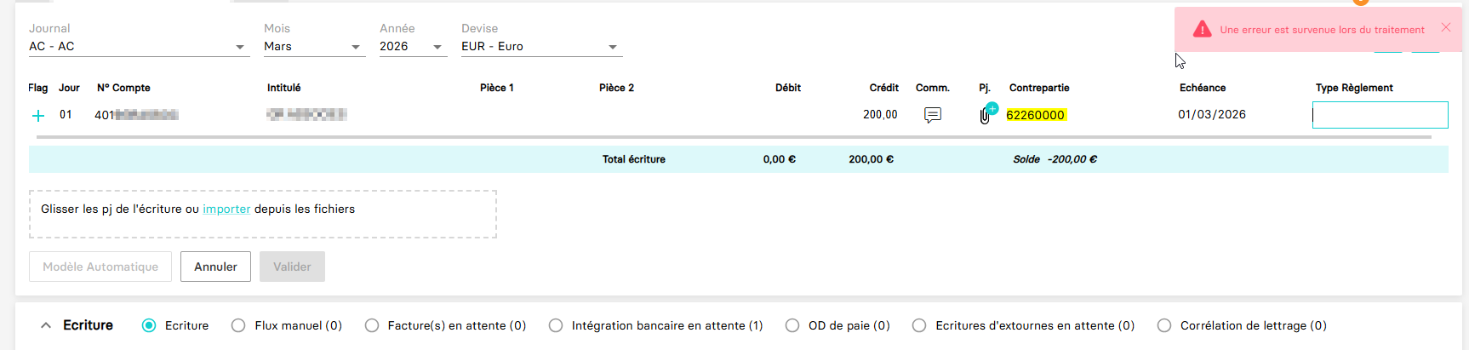Open the comment icon on the entry line
Screen dimensions: 1469x350
[x=933, y=115]
